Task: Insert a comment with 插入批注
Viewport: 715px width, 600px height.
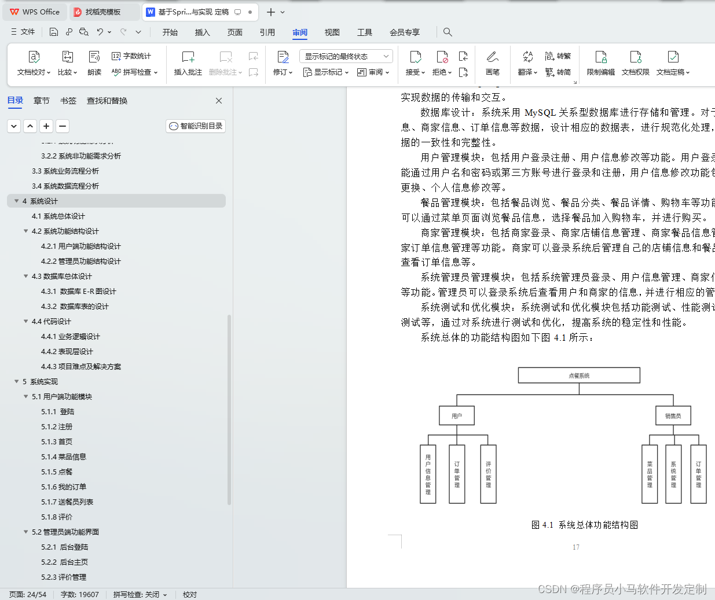Action: 188,64
